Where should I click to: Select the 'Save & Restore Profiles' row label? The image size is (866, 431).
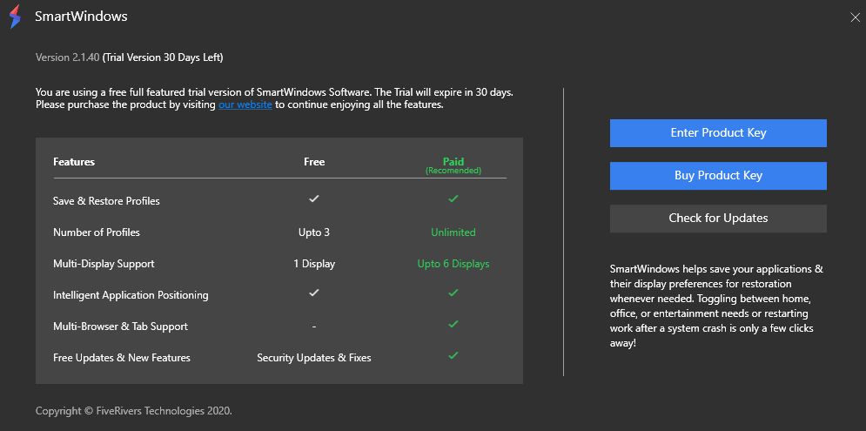pyautogui.click(x=106, y=201)
